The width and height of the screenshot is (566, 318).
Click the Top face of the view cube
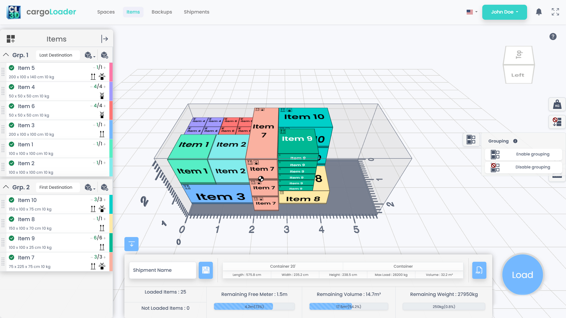coord(519,55)
